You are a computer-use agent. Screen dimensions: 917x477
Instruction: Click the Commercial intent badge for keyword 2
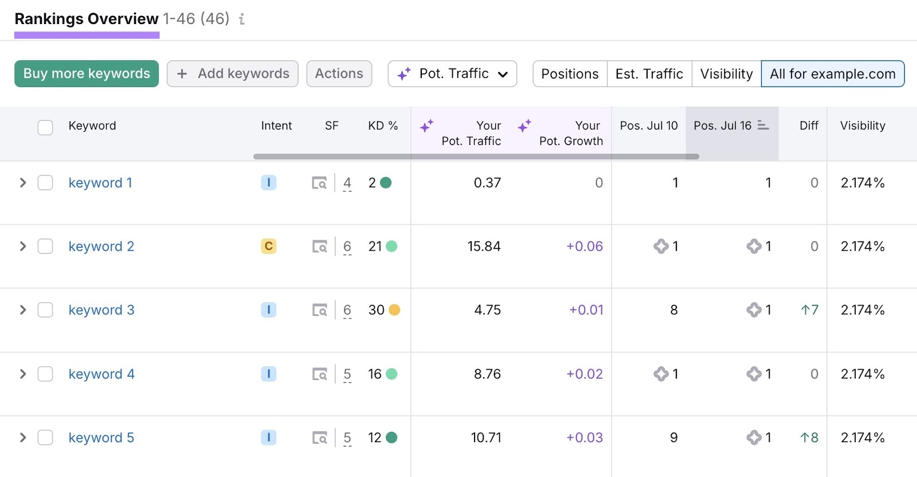tap(268, 247)
